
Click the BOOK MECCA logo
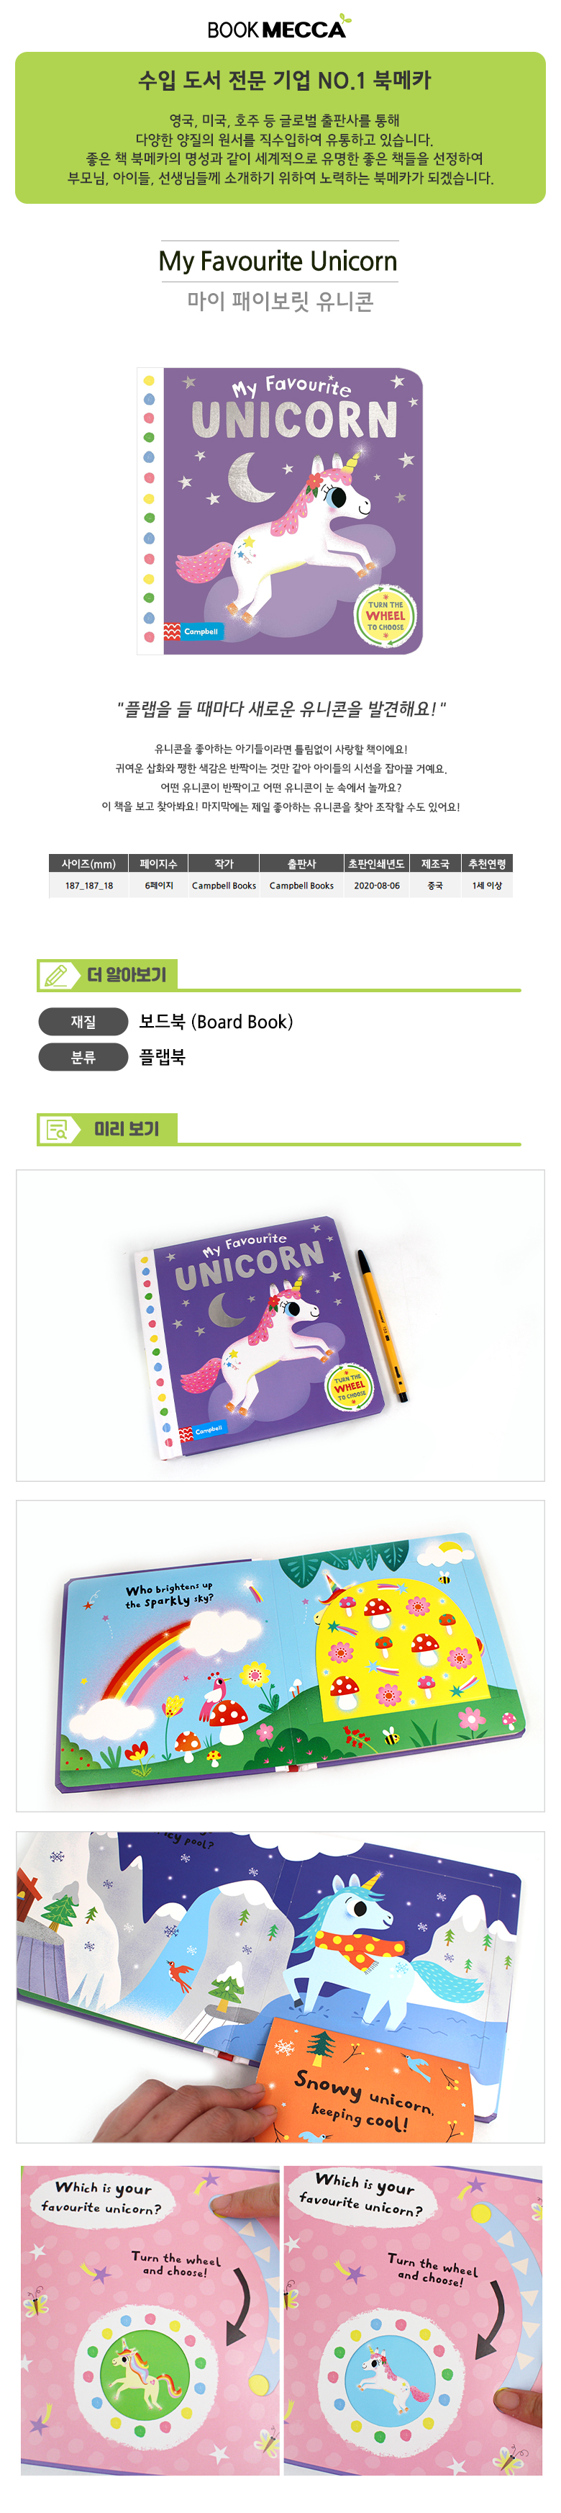point(278,27)
